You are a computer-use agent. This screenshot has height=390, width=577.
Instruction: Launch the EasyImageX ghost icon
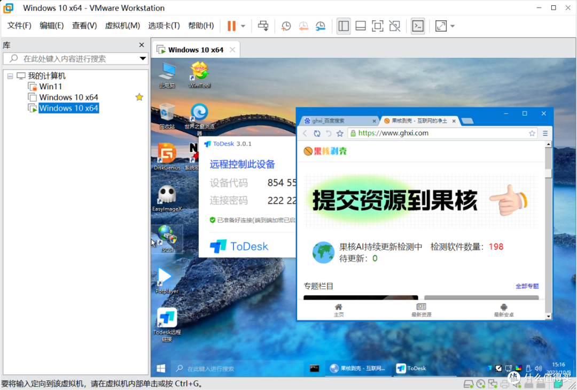click(167, 198)
